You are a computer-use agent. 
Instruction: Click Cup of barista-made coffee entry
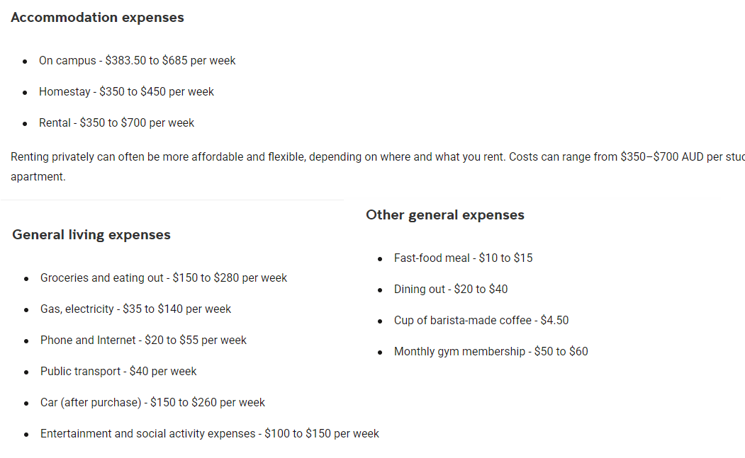[481, 321]
